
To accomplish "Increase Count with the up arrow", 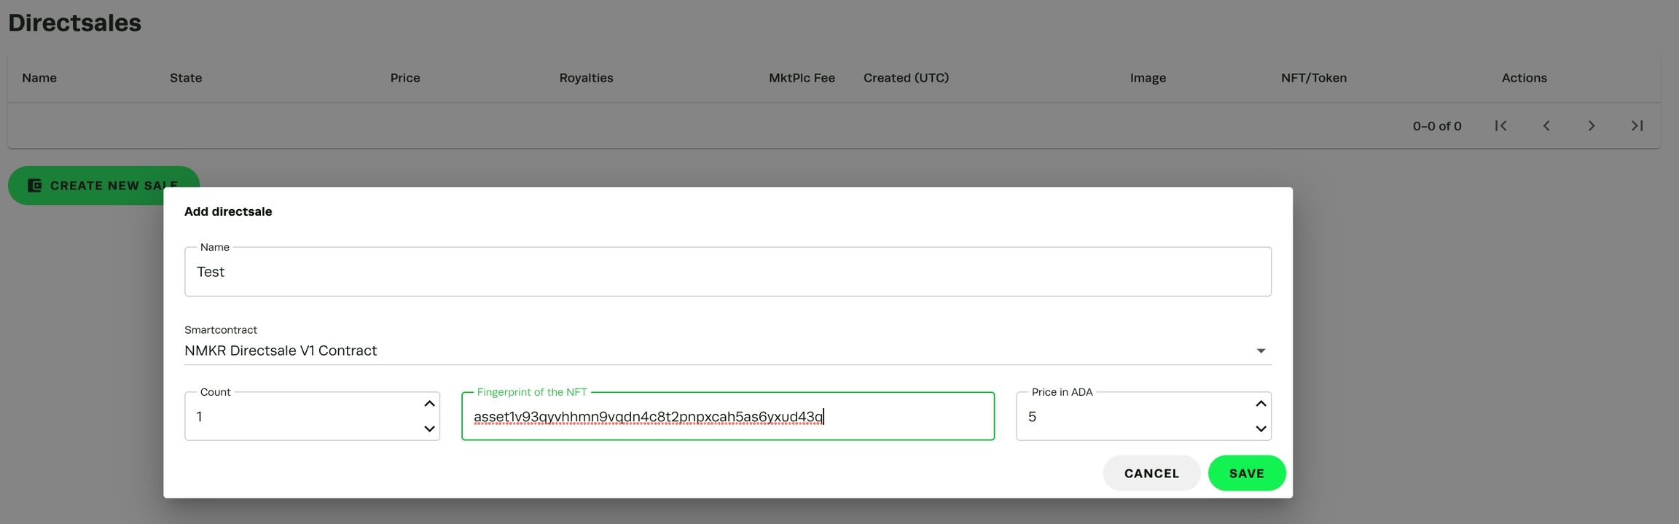I will 429,404.
